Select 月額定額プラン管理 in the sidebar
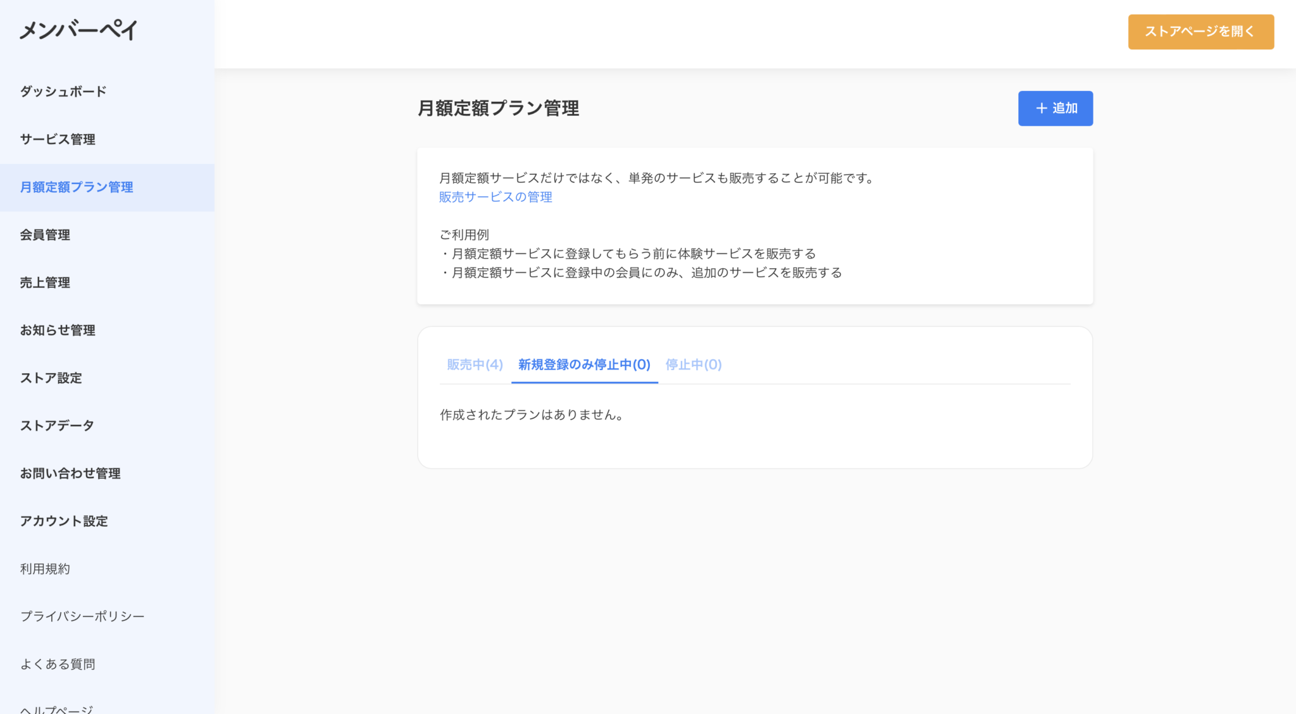 tap(77, 187)
